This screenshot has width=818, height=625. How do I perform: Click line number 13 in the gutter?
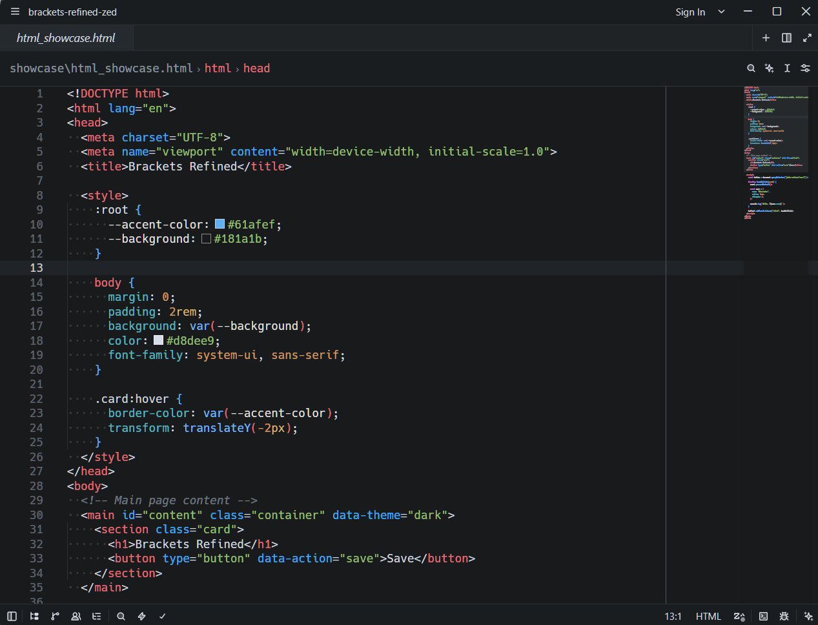pos(36,268)
